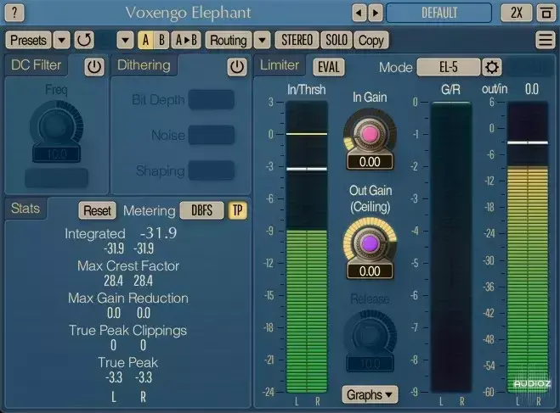The height and width of the screenshot is (413, 560).
Task: Click the out/in 0.0 readout
Action: coord(531,89)
